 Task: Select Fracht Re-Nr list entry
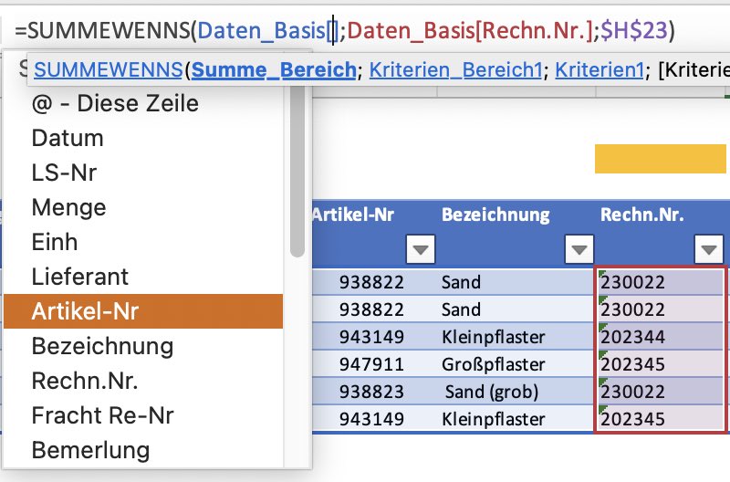[143, 415]
